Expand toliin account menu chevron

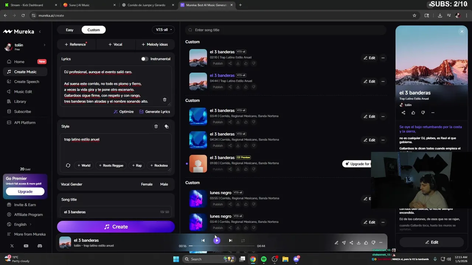(45, 45)
